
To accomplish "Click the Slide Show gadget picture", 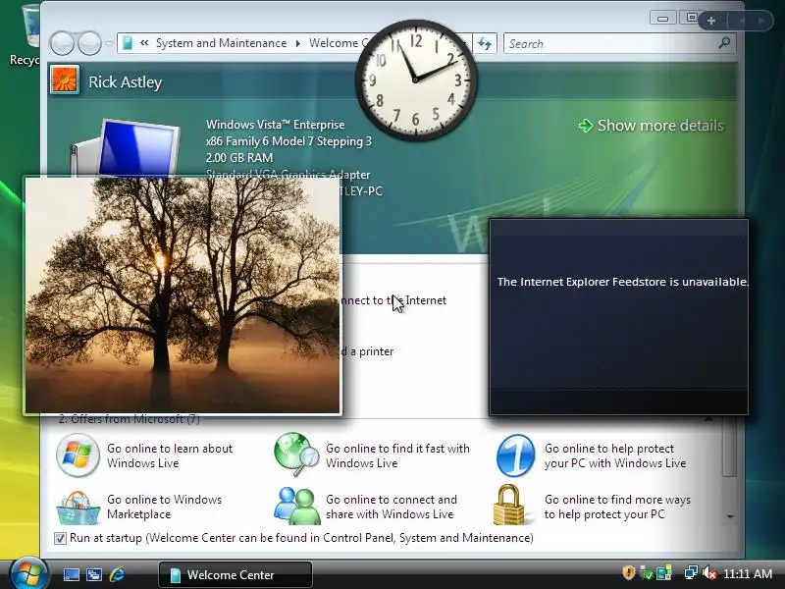I will click(x=183, y=295).
